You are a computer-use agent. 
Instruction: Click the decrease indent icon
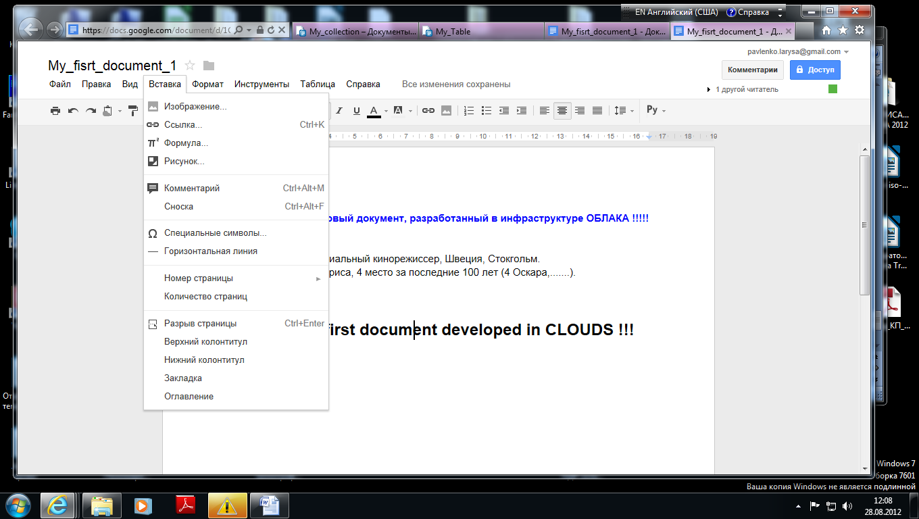pyautogui.click(x=504, y=110)
